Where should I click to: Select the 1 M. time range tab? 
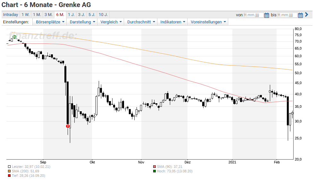pyautogui.click(x=37, y=15)
